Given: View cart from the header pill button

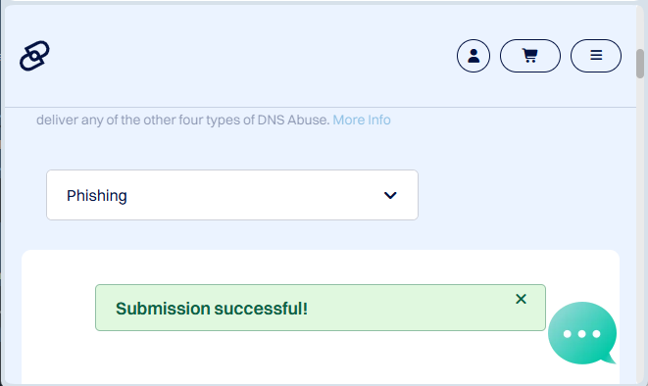Looking at the screenshot, I should click(530, 55).
